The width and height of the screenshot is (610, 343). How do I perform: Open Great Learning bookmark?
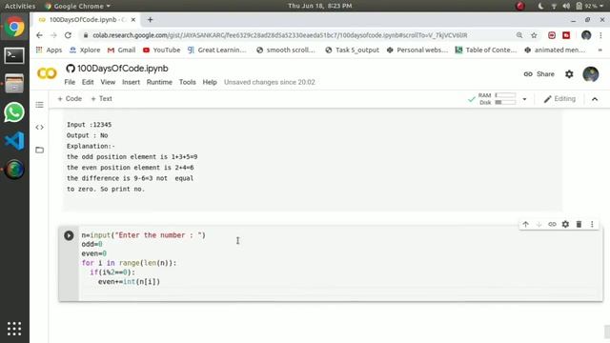click(216, 50)
